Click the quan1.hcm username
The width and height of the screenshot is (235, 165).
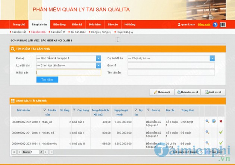pyautogui.click(x=188, y=24)
